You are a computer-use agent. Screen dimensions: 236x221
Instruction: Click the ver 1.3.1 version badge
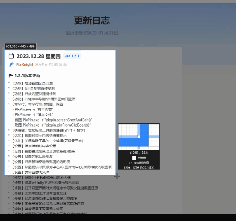pos(72,56)
